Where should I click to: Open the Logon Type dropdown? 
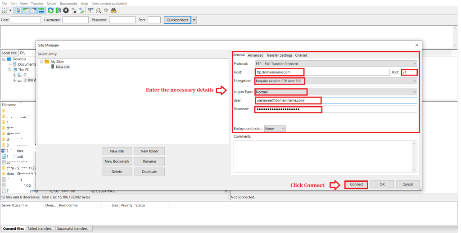click(x=336, y=92)
